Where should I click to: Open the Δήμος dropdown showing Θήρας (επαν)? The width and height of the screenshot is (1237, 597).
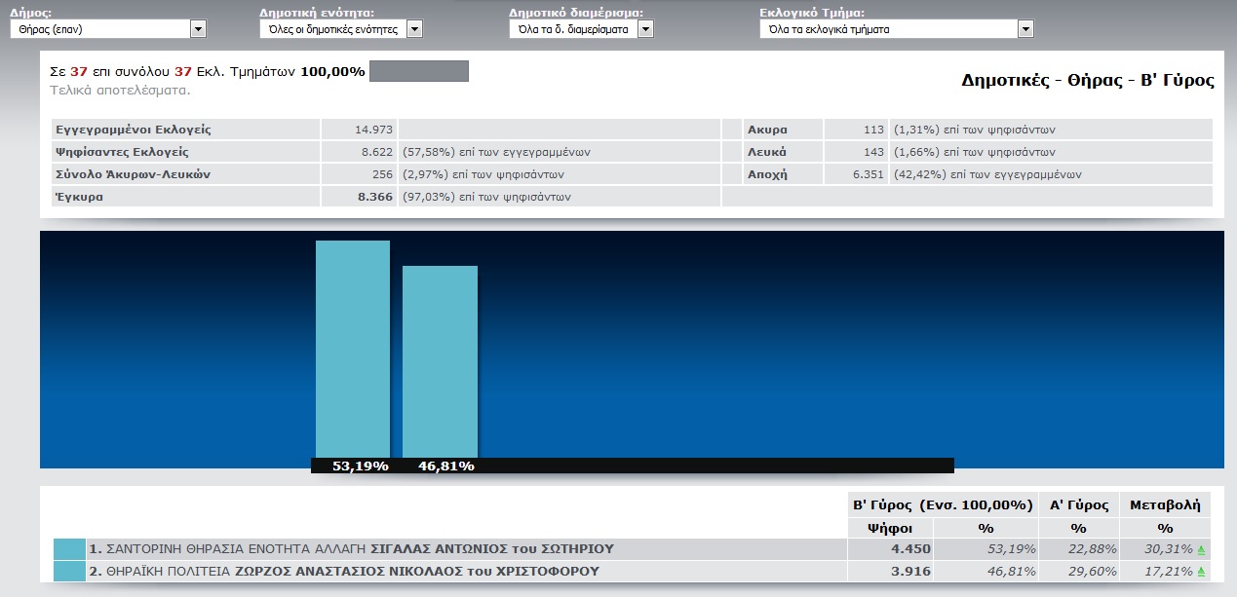point(199,29)
